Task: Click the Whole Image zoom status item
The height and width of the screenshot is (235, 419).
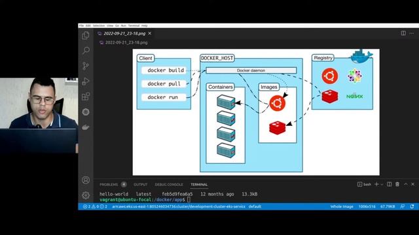Action: pos(342,206)
